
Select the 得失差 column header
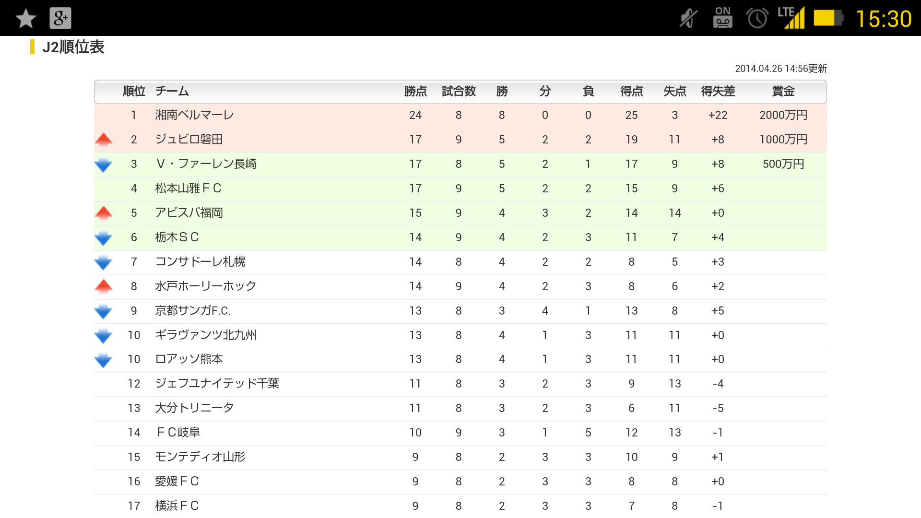718,91
